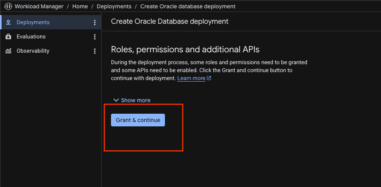Expand the Show more chevron
The width and height of the screenshot is (381, 187).
(116, 100)
